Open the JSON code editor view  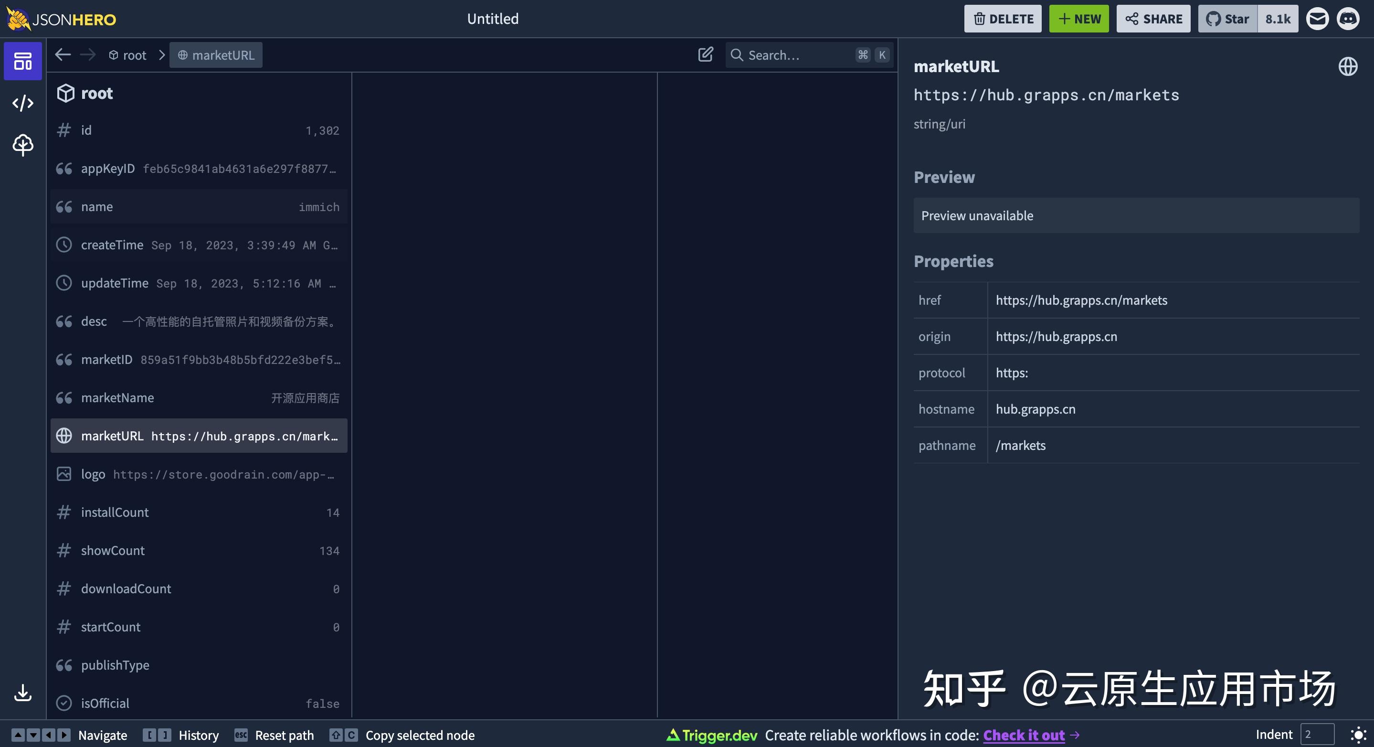(x=22, y=103)
